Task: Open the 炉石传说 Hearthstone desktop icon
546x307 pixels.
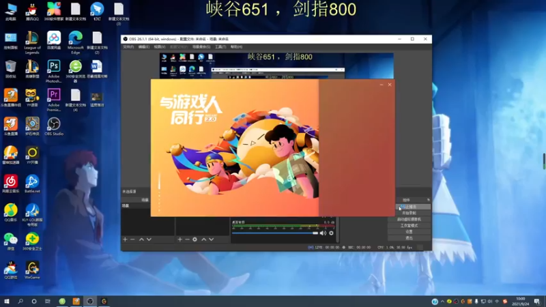Action: 32,127
